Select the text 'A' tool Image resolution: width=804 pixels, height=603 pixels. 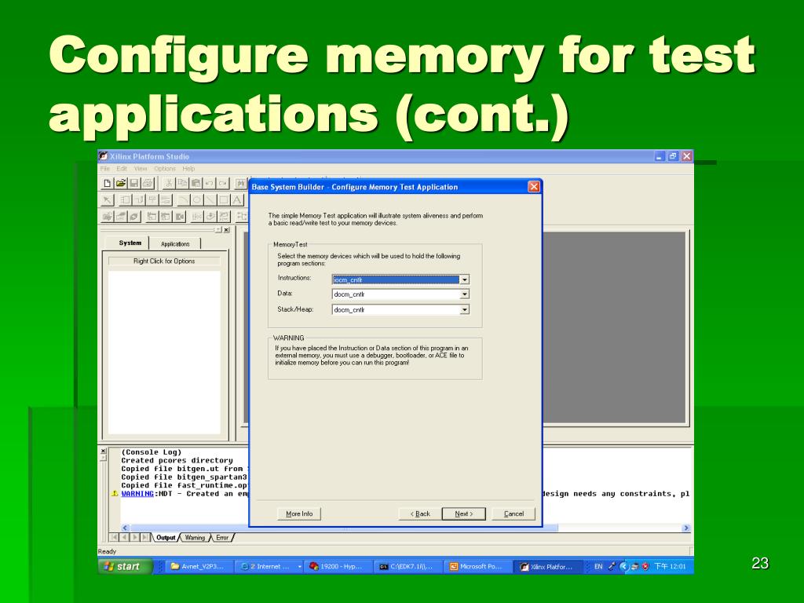tap(237, 200)
